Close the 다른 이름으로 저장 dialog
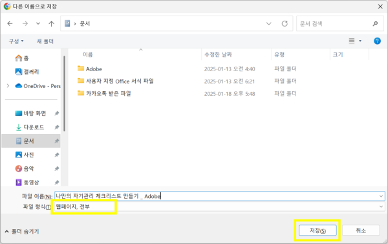The width and height of the screenshot is (388, 244). (380, 6)
